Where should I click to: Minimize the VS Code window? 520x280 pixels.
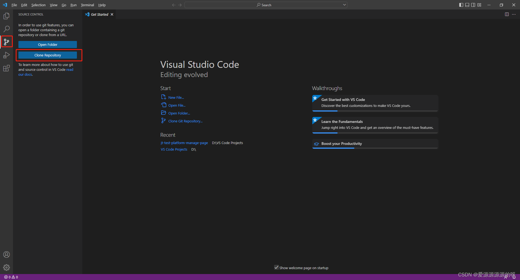point(489,5)
